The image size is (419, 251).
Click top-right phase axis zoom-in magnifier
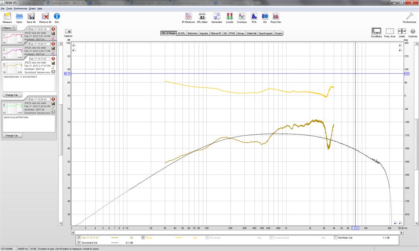pos(400,45)
